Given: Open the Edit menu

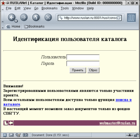Looking at the screenshot, I should point(18,8).
